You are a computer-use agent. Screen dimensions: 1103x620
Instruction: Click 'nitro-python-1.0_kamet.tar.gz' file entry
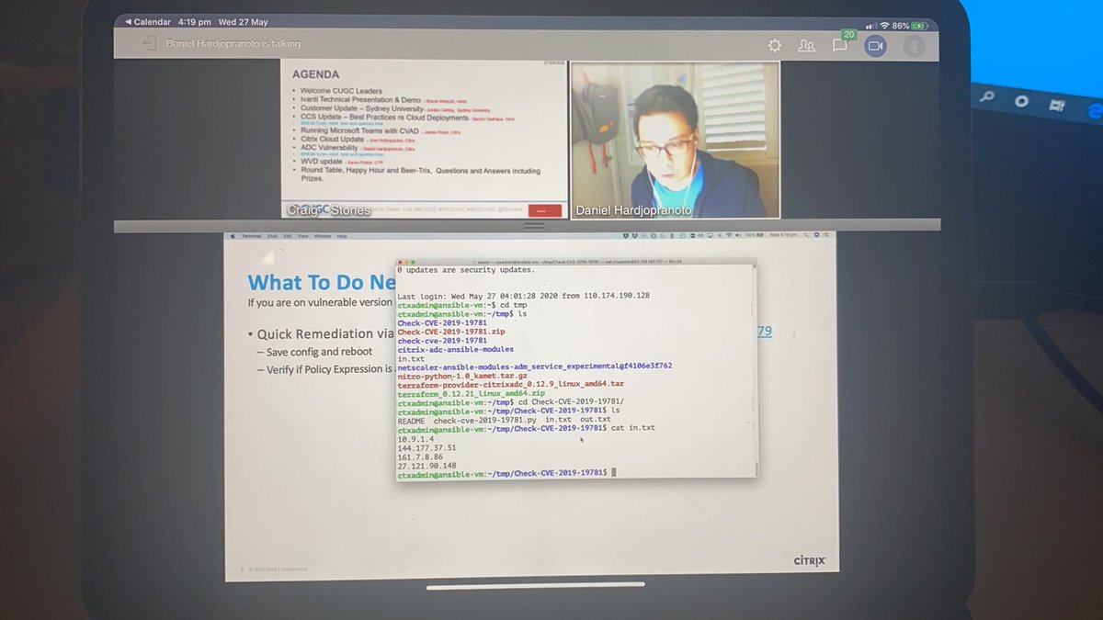(462, 376)
